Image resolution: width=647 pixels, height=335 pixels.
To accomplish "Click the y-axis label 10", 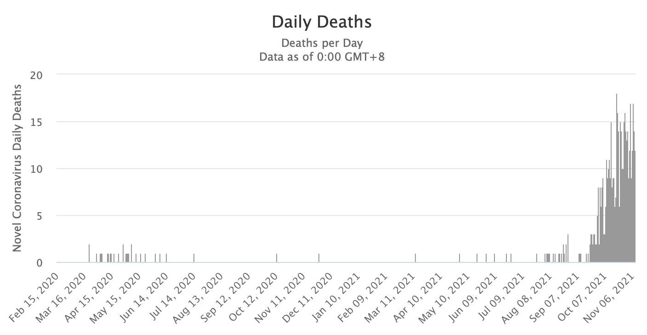I will click(37, 169).
